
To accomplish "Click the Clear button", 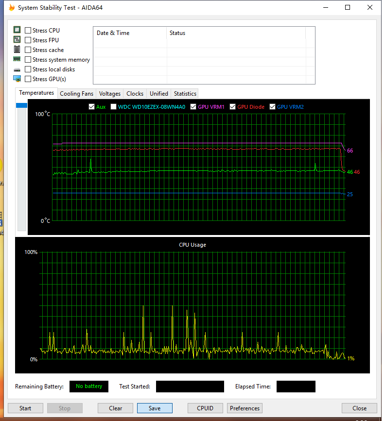I will (115, 408).
